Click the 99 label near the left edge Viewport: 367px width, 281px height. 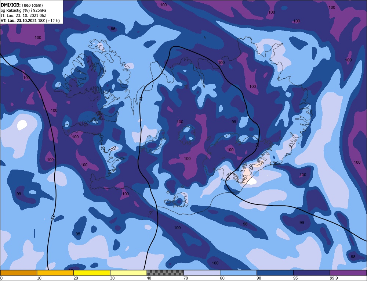(x=19, y=194)
